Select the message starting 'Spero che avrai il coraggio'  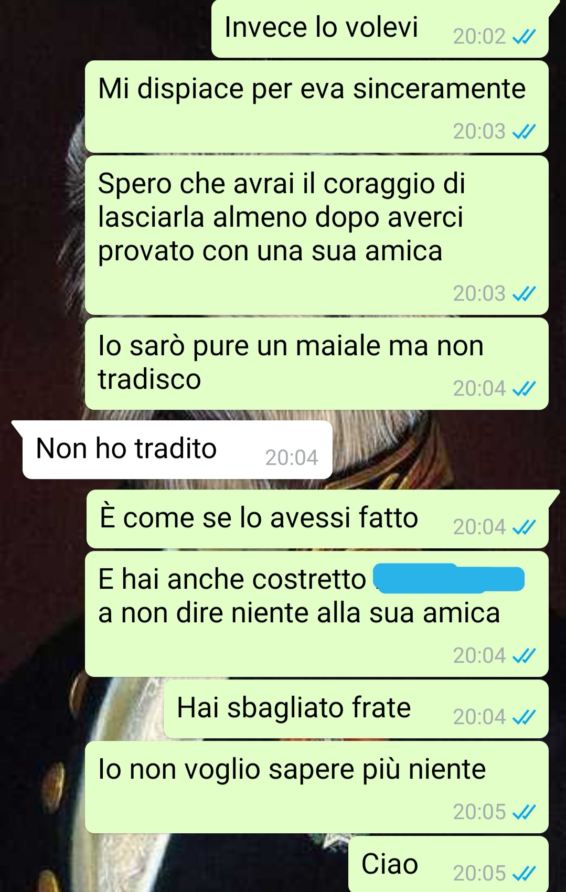coord(316,236)
